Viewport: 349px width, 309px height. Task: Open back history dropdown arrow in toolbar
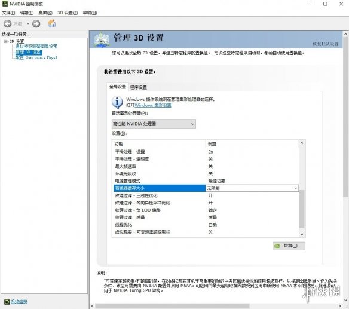coord(28,23)
